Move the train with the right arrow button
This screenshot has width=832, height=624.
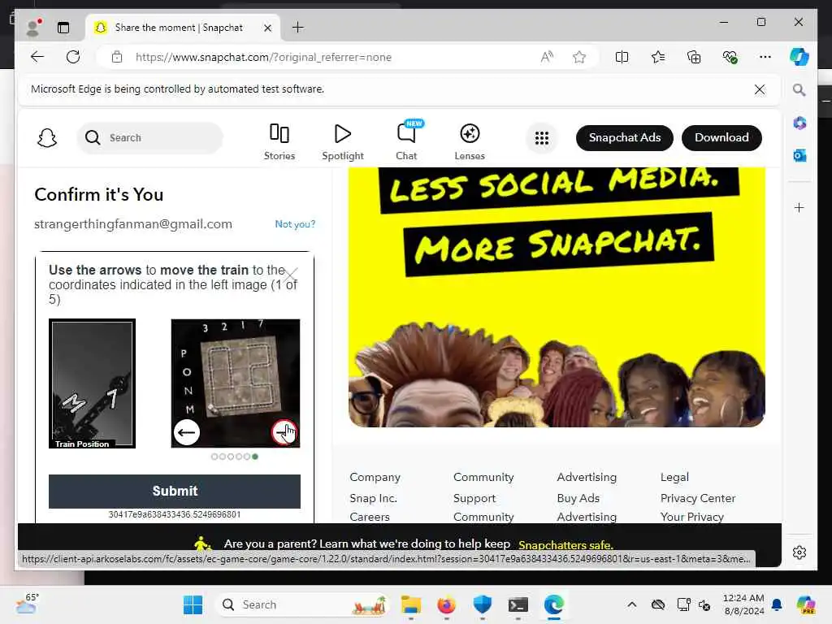[x=285, y=432]
